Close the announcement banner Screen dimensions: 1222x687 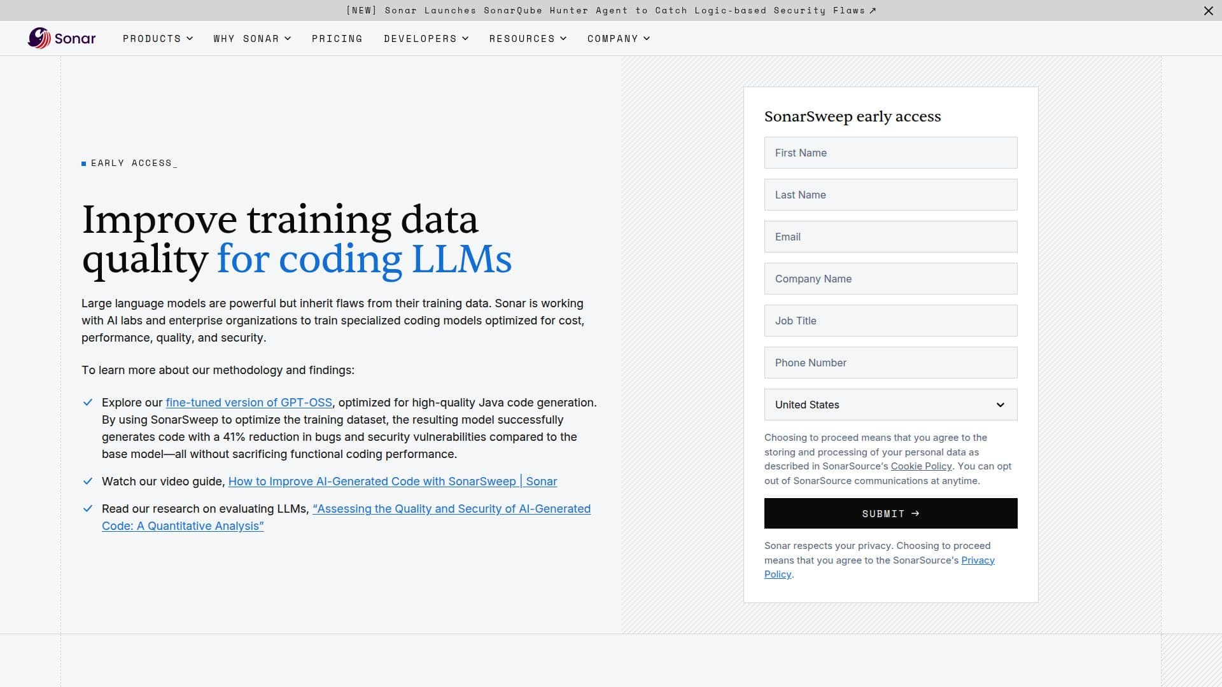(1208, 11)
